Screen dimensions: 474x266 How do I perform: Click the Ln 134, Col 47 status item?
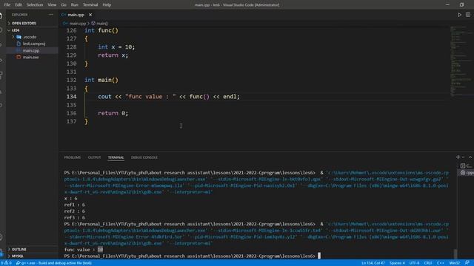(373, 263)
